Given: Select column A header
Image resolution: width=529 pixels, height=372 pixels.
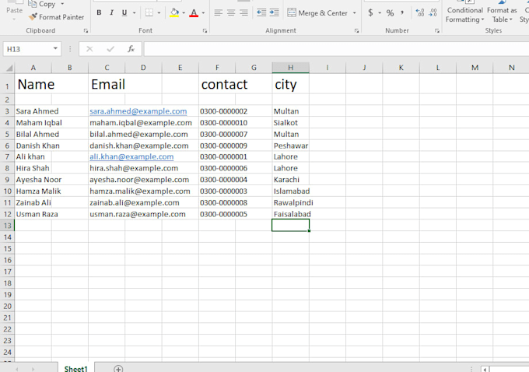Looking at the screenshot, I should click(33, 68).
